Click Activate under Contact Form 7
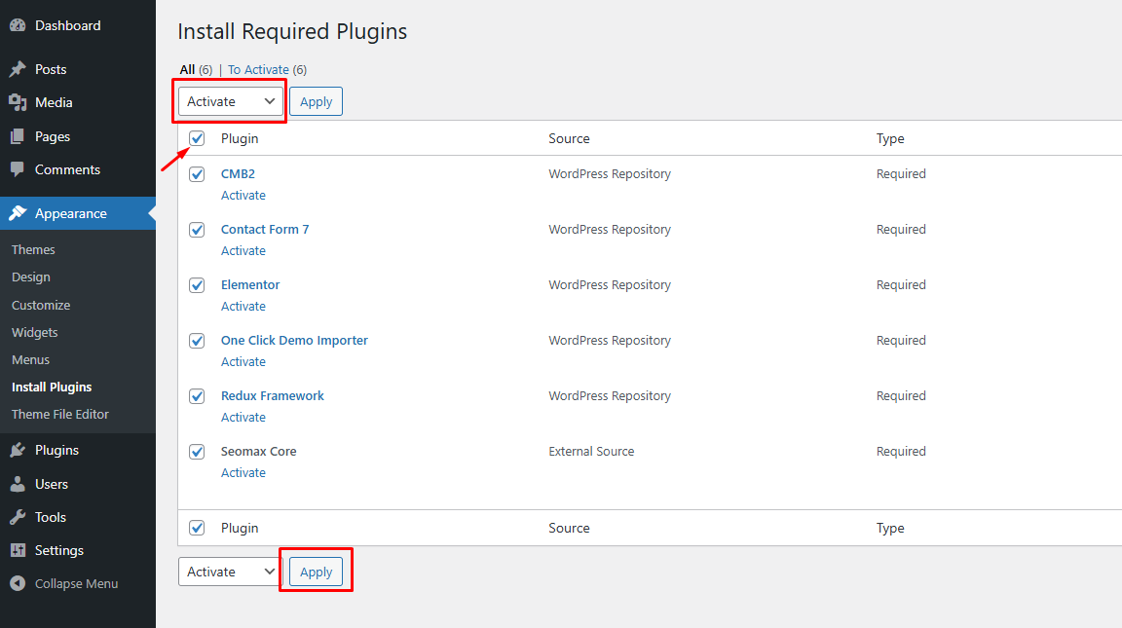 [243, 251]
